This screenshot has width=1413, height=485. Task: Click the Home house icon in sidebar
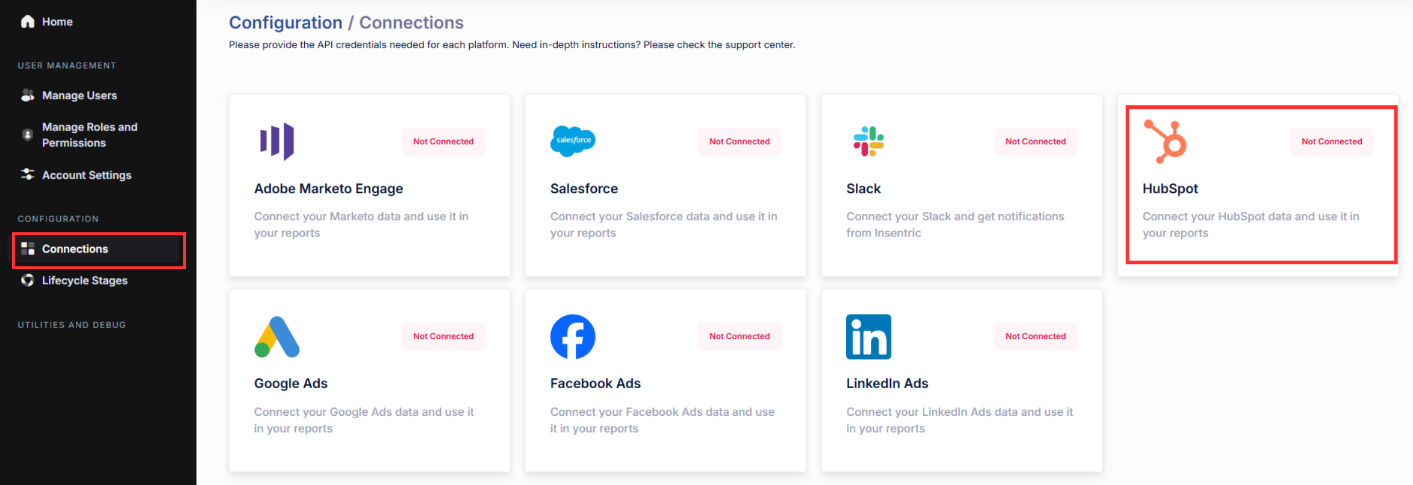pyautogui.click(x=28, y=22)
